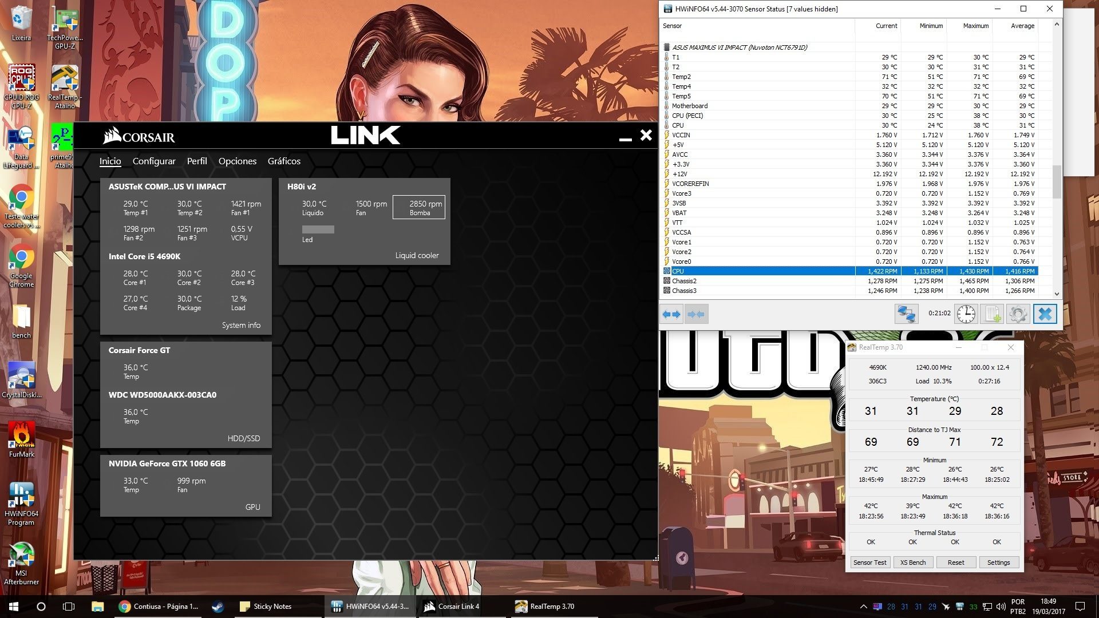This screenshot has height=618, width=1099.
Task: Click RealTemp XS Bench button
Action: [x=912, y=562]
